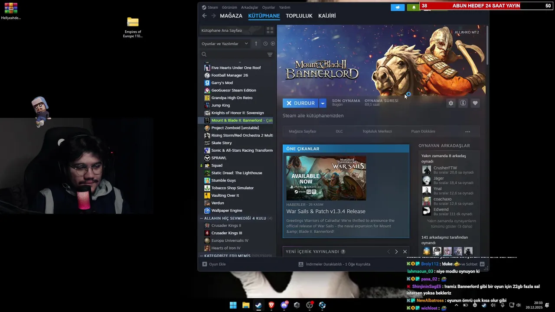Open the green notifications bell
The image size is (555, 312).
[x=414, y=7]
